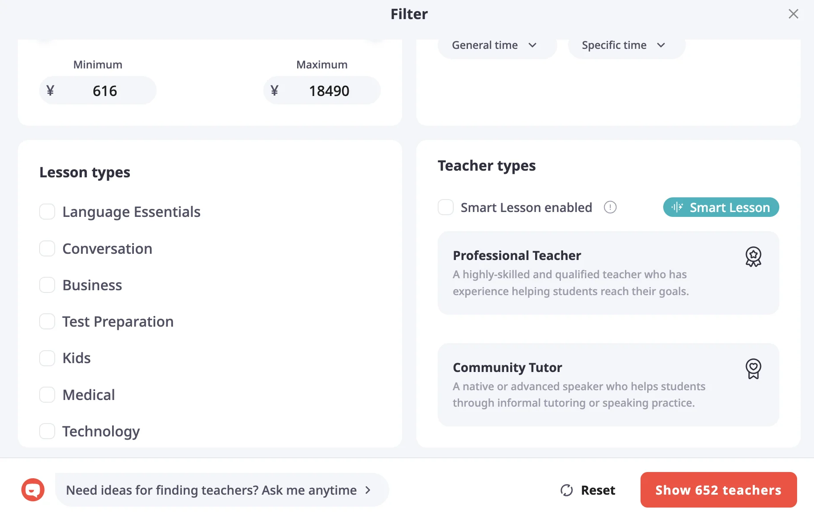
Task: Enable the Technology lesson type
Action: [47, 431]
